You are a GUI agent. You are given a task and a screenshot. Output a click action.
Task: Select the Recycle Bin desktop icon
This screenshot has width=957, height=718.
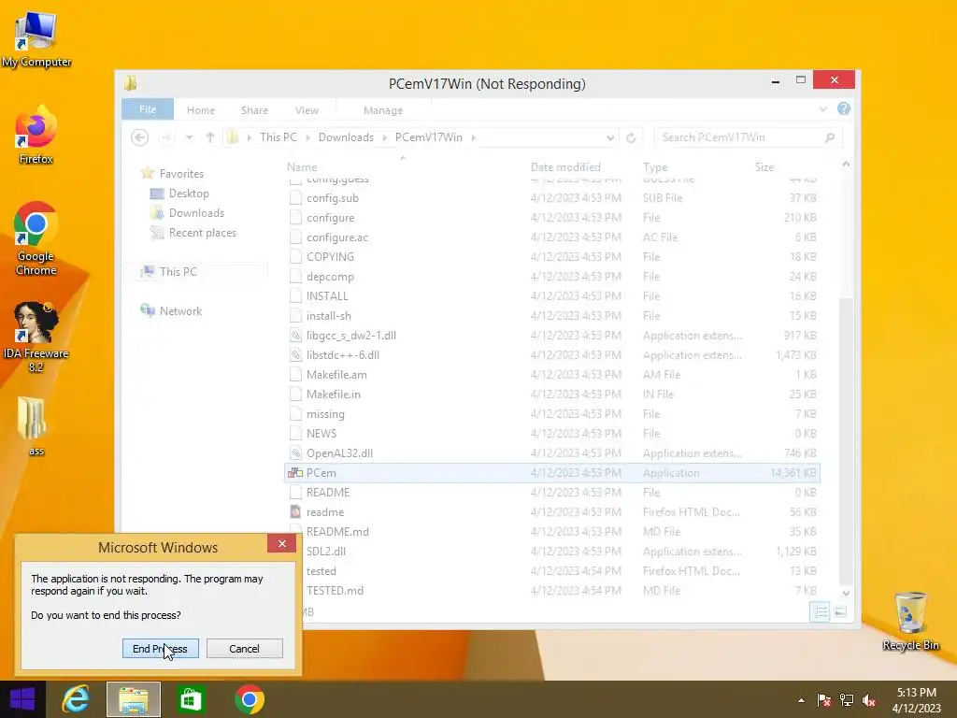tap(910, 621)
